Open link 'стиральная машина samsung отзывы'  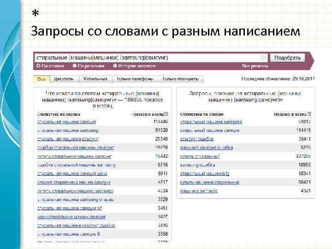76,200
